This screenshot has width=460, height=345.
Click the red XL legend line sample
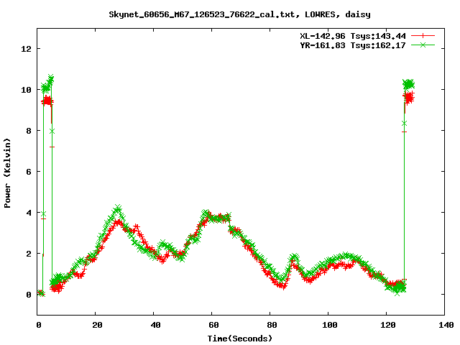pos(423,36)
